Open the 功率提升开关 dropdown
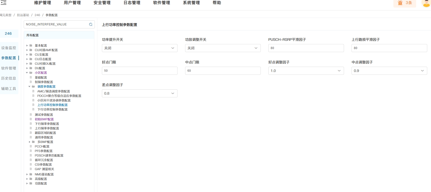The width and height of the screenshot is (431, 192). 139,48
